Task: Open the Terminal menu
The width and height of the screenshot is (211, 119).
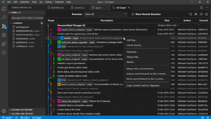Action: [x=59, y=2]
